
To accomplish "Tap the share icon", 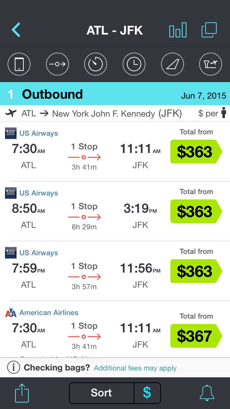I will tap(22, 393).
